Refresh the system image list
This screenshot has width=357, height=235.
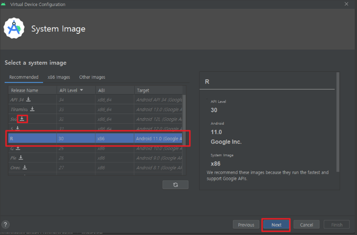[175, 184]
